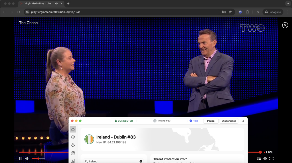Enter fullscreen video mode
This screenshot has height=163, width=292.
271,158
